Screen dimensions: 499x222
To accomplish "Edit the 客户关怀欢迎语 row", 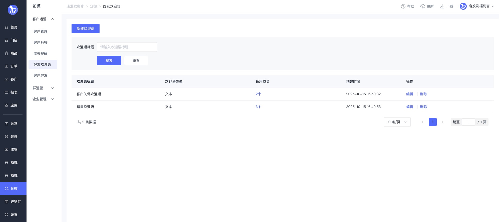I will (x=409, y=94).
